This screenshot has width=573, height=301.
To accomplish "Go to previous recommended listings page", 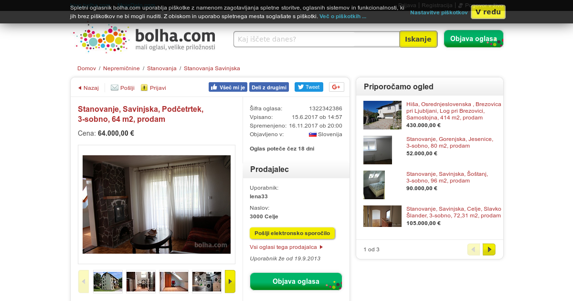I will point(474,249).
